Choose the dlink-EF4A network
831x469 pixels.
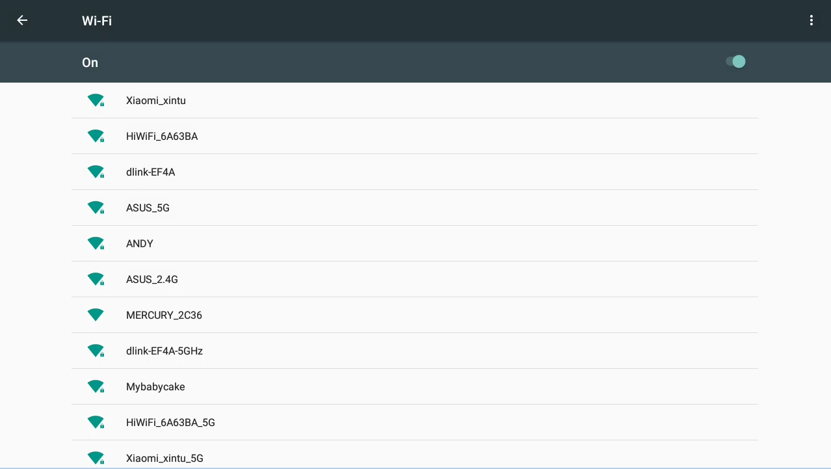coord(150,172)
